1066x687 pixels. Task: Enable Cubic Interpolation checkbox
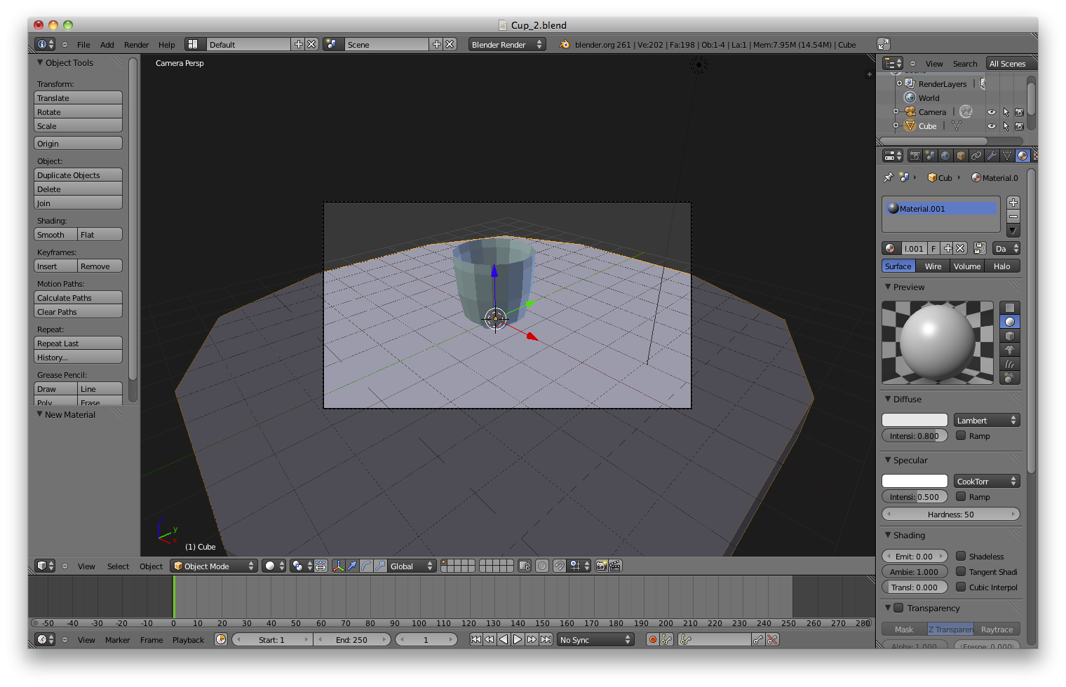pos(961,587)
